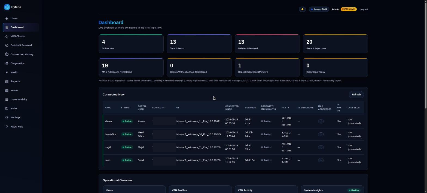This screenshot has width=427, height=193.
Task: Open the Recent Rejections stat card
Action: [x=335, y=44]
